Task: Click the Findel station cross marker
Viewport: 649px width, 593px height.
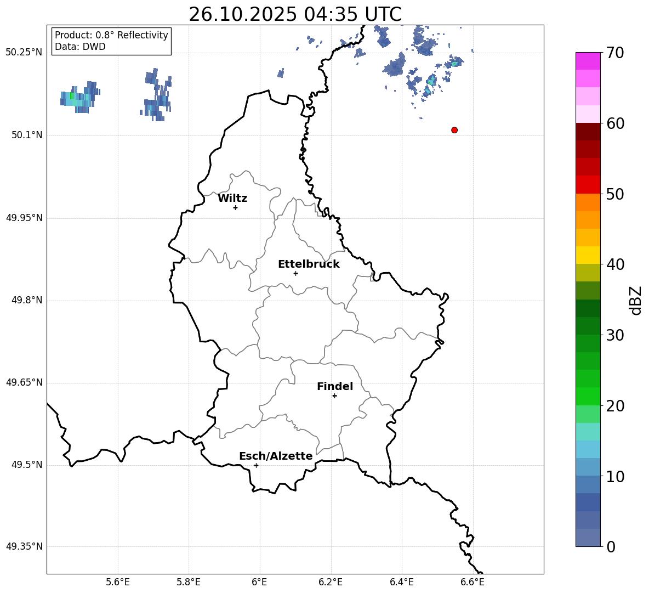Action: [x=334, y=396]
